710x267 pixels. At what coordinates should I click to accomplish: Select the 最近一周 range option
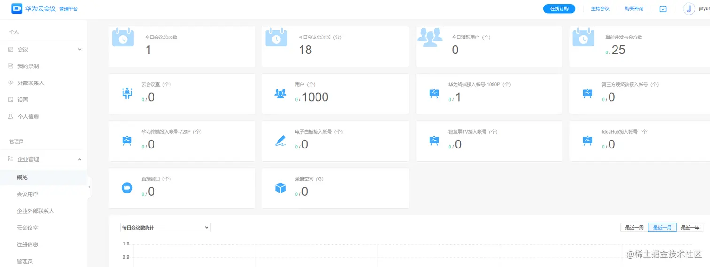(x=634, y=228)
